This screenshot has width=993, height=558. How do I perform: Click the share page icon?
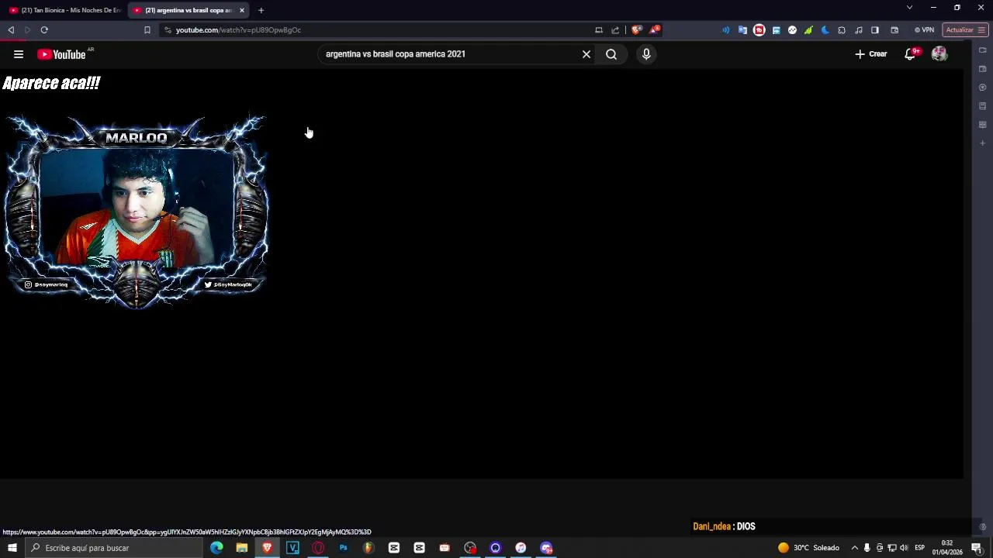pyautogui.click(x=615, y=30)
